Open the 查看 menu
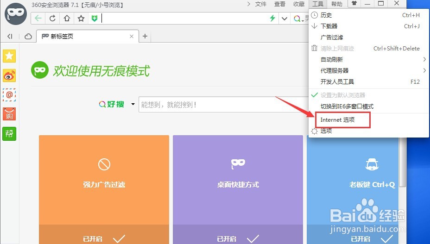430x244 pixels. (279, 4)
